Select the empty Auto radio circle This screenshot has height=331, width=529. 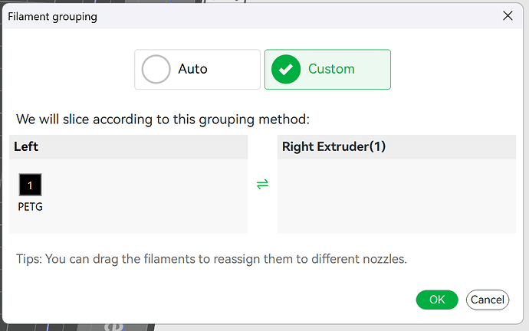[x=156, y=69]
